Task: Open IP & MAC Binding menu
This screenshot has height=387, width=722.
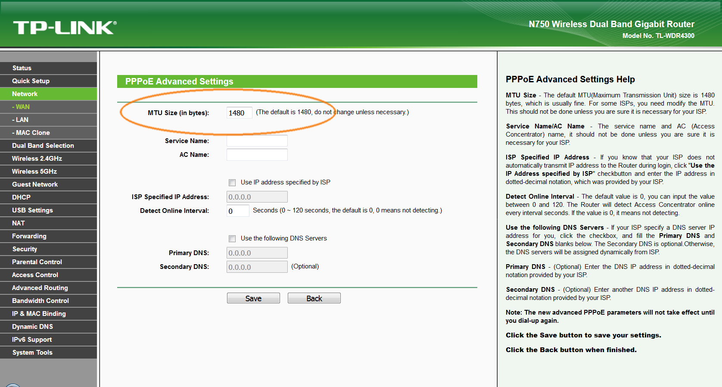Action: pyautogui.click(x=48, y=314)
